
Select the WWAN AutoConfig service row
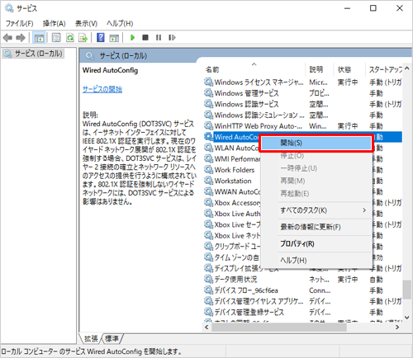tap(232, 191)
